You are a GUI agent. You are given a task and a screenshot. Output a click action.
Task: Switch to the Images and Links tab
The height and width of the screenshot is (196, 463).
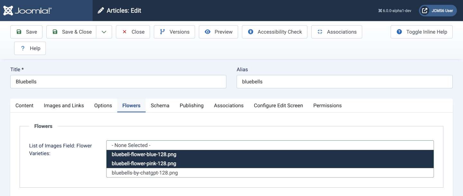click(x=64, y=105)
